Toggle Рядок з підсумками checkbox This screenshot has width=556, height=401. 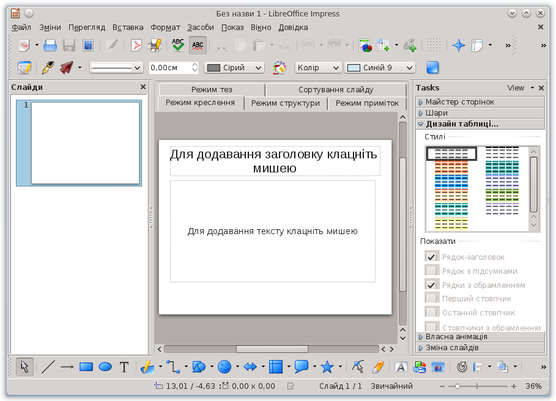pyautogui.click(x=431, y=271)
